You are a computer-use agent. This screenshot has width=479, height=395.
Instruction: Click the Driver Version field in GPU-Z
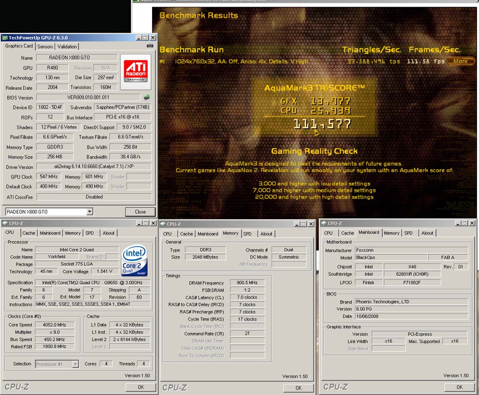click(94, 167)
